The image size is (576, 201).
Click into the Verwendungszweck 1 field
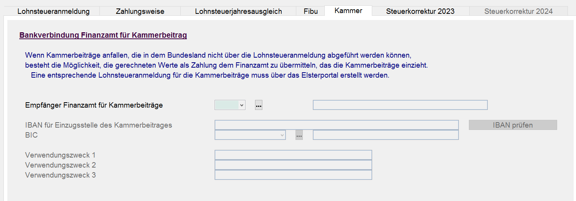293,155
